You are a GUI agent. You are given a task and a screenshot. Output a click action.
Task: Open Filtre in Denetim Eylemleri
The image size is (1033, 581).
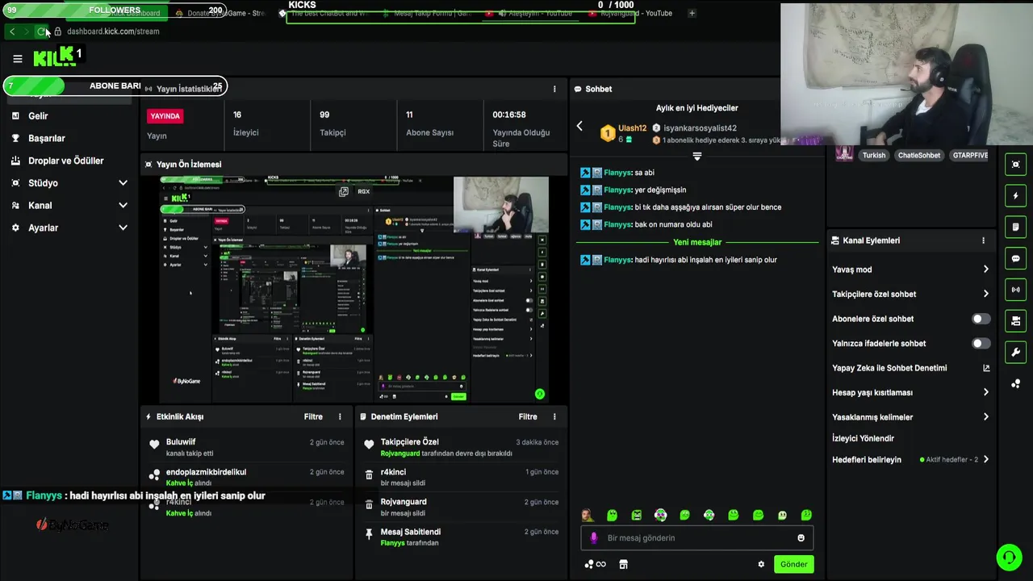(528, 416)
